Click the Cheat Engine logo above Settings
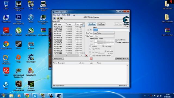The image size is (174, 98). click(x=126, y=21)
